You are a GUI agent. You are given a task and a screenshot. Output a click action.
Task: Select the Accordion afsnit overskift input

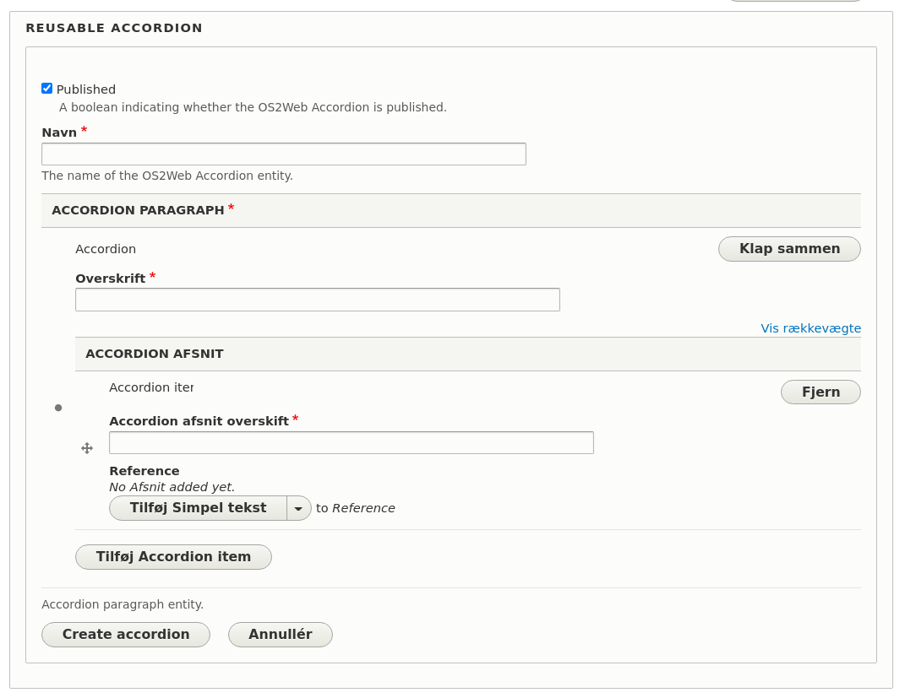[352, 443]
